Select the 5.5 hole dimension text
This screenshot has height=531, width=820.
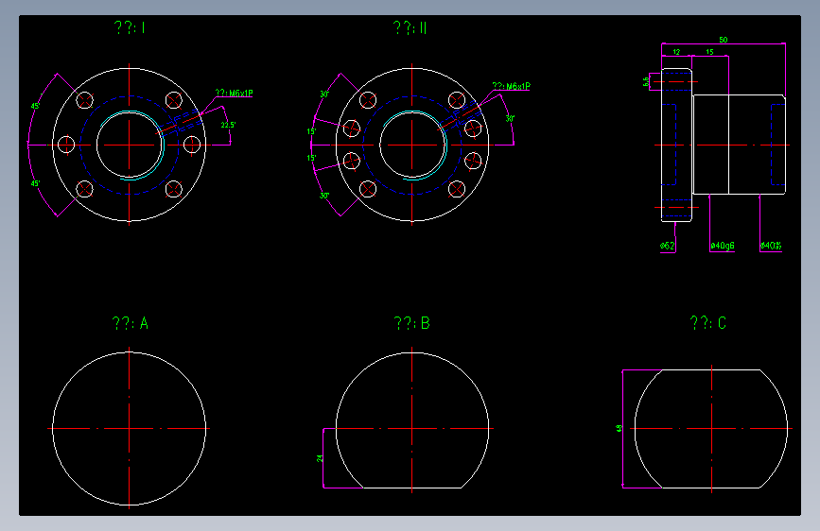click(x=646, y=81)
